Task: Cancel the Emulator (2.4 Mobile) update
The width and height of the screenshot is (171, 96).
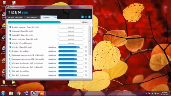Action: pos(86,51)
